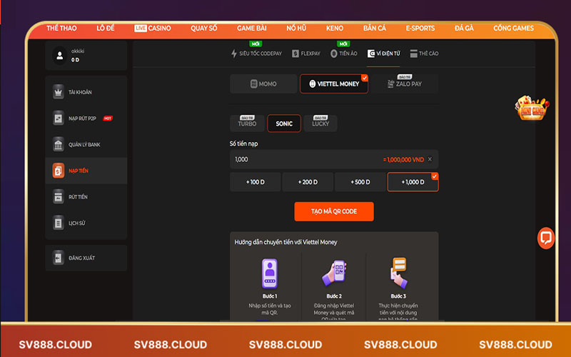Screen dimensions: 571x357
Task: Click the NẠP RÚT P2P sidebar icon
Action: tap(59, 119)
